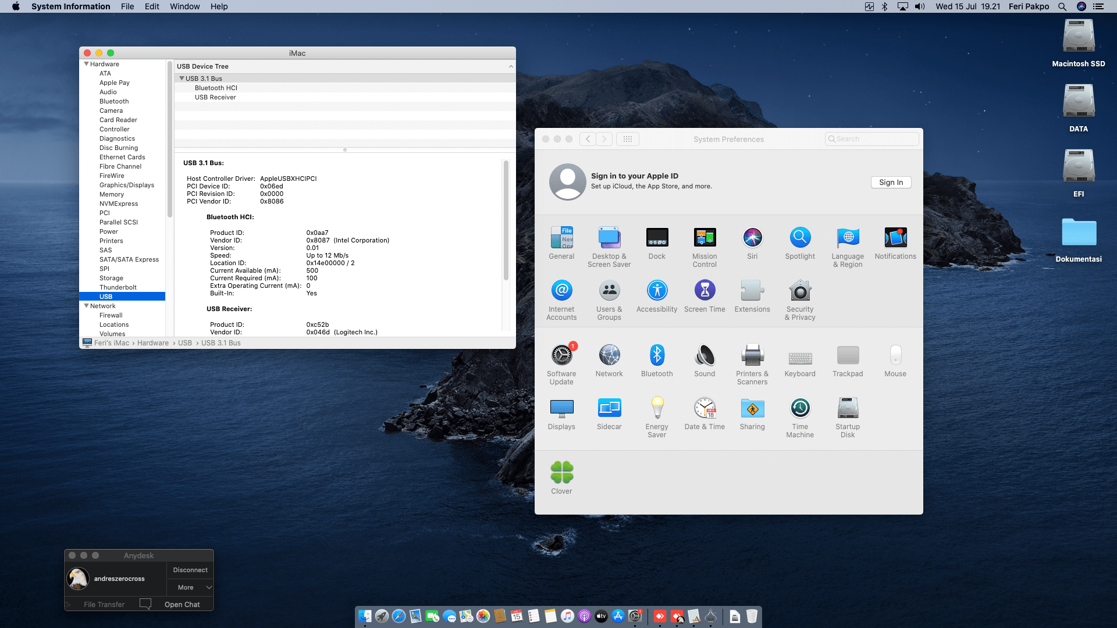Select Graphics/Displays in Hardware sidebar
The width and height of the screenshot is (1117, 628).
click(x=127, y=185)
